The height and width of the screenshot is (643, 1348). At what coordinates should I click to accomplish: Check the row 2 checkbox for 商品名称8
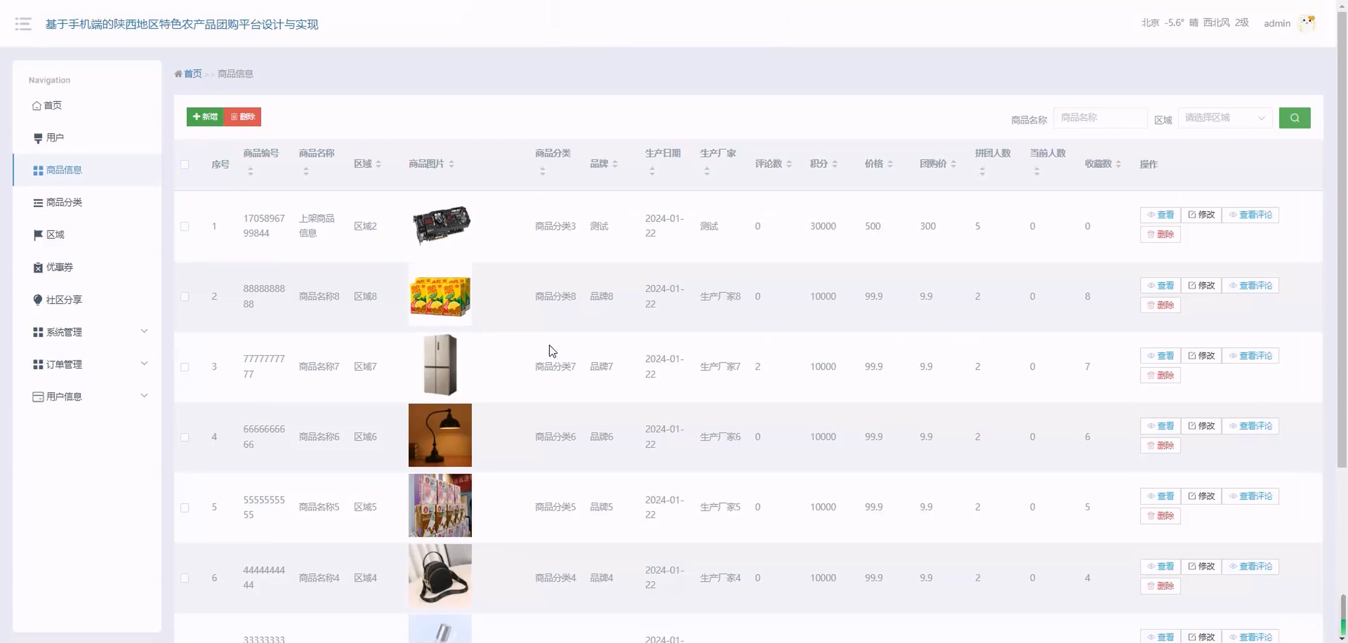point(185,297)
